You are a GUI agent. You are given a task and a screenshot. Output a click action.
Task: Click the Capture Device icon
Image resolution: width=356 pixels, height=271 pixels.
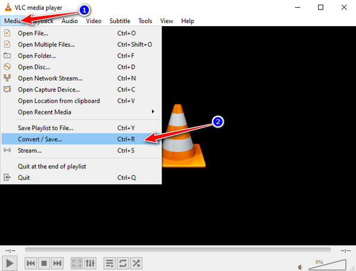[7, 89]
